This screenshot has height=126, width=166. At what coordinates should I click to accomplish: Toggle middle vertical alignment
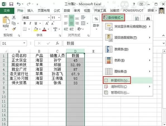pos(71,18)
